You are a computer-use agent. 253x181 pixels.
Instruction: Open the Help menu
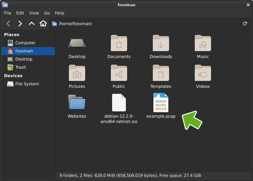pyautogui.click(x=59, y=13)
